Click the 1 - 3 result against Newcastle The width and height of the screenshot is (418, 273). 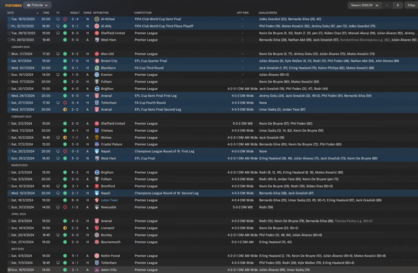pyautogui.click(x=75, y=207)
